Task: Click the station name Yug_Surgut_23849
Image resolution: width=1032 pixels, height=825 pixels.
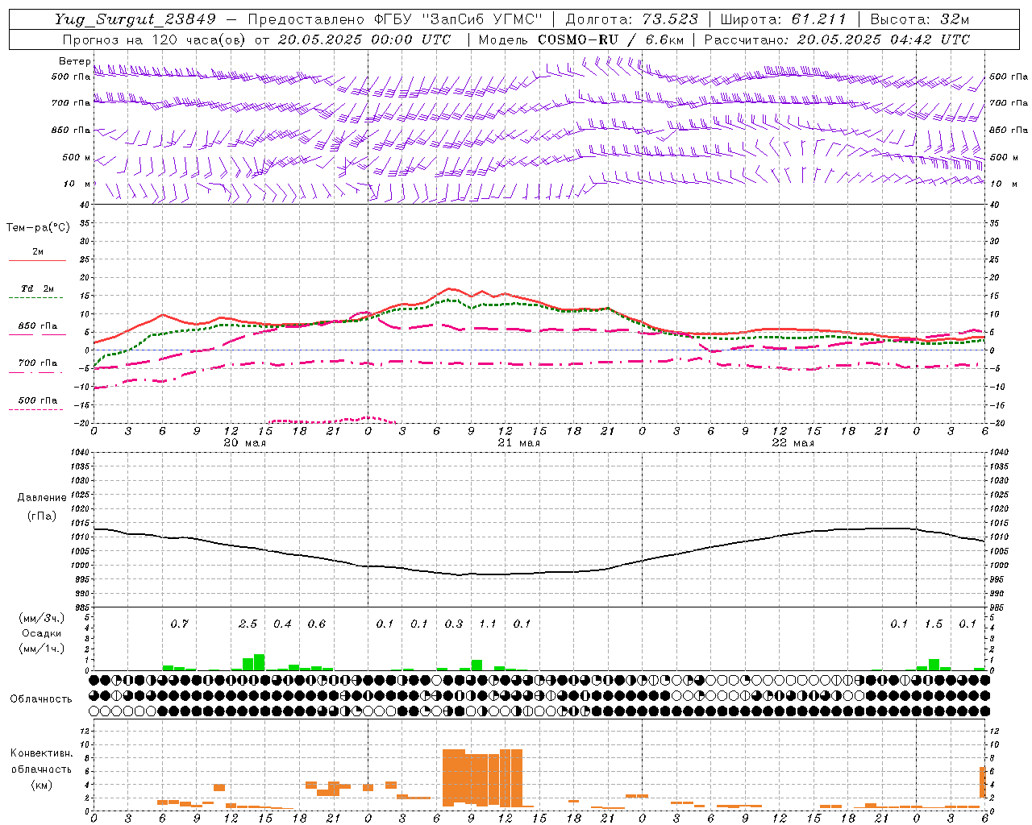Action: [x=135, y=19]
